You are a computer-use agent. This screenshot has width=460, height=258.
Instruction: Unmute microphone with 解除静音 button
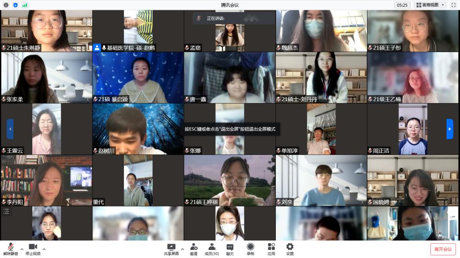[10, 249]
